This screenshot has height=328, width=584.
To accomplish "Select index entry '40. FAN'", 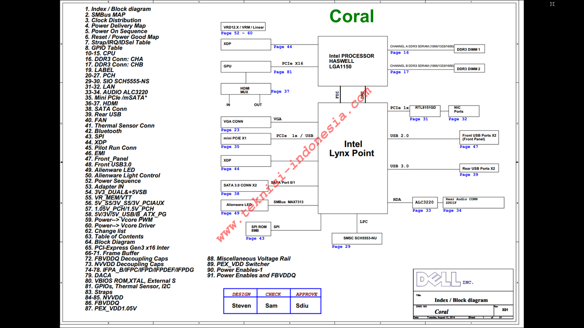I will pyautogui.click(x=96, y=120).
